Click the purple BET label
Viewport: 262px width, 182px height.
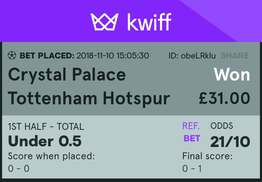[x=192, y=139]
